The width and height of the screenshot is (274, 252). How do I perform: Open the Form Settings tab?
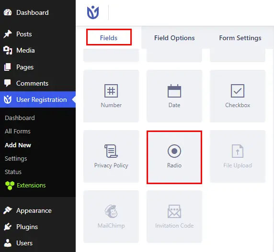tap(240, 38)
